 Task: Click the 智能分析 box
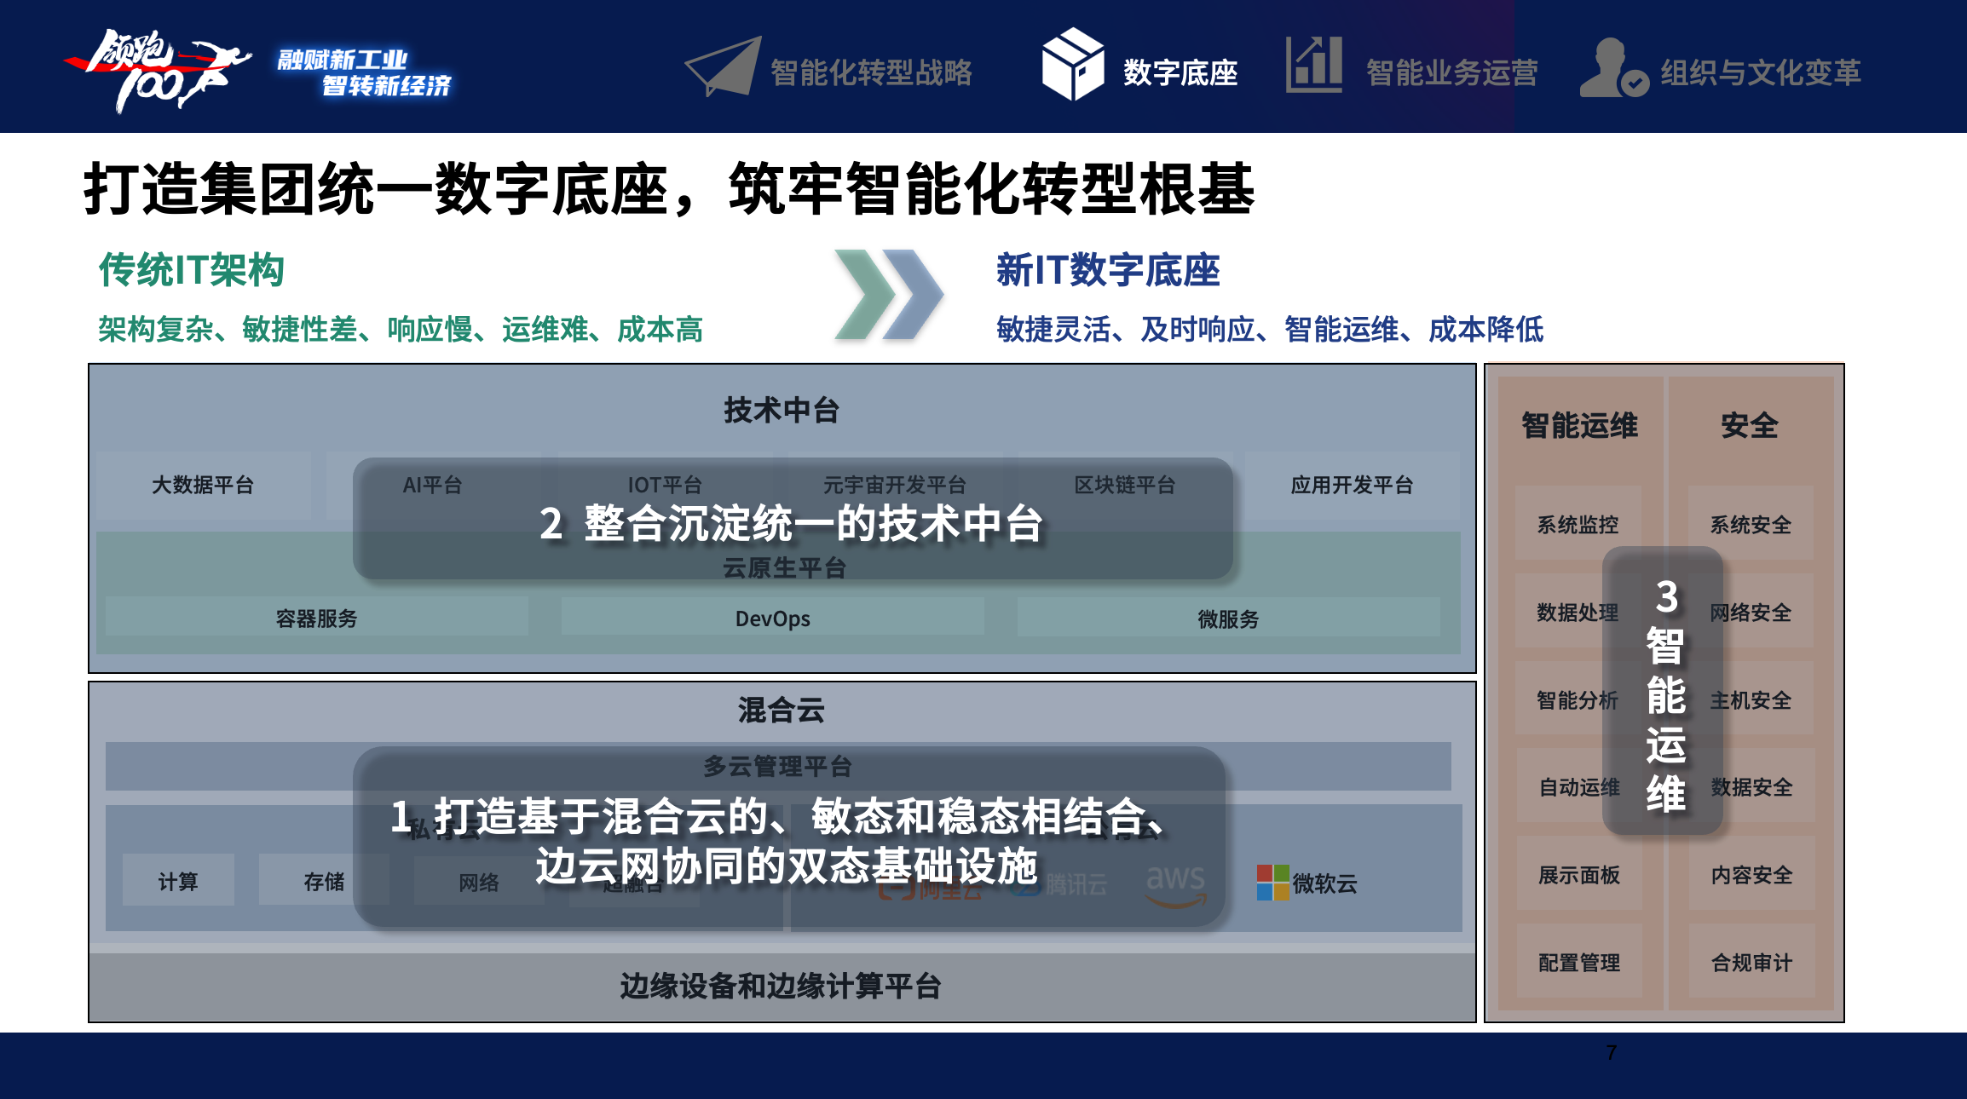[1578, 699]
